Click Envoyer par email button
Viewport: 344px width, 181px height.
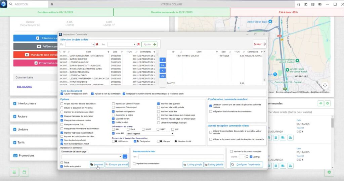point(117,164)
